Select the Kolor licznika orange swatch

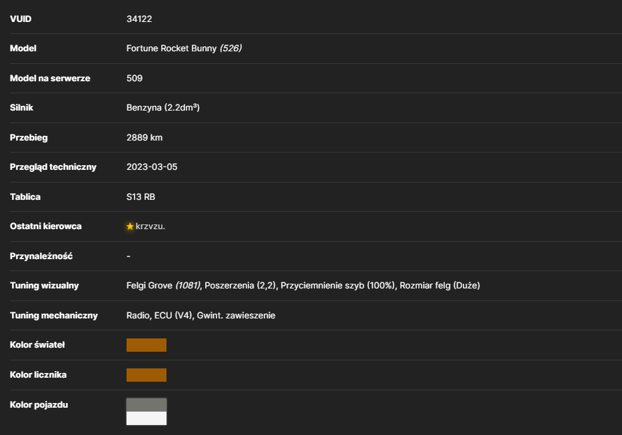tap(147, 375)
